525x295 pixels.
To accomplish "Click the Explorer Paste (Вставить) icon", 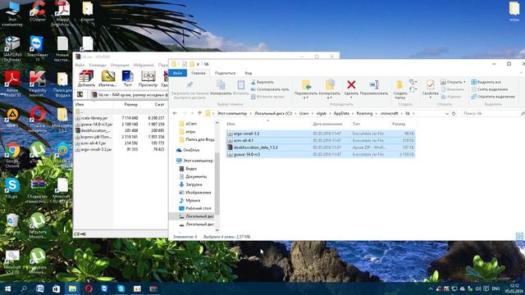I will [x=240, y=85].
